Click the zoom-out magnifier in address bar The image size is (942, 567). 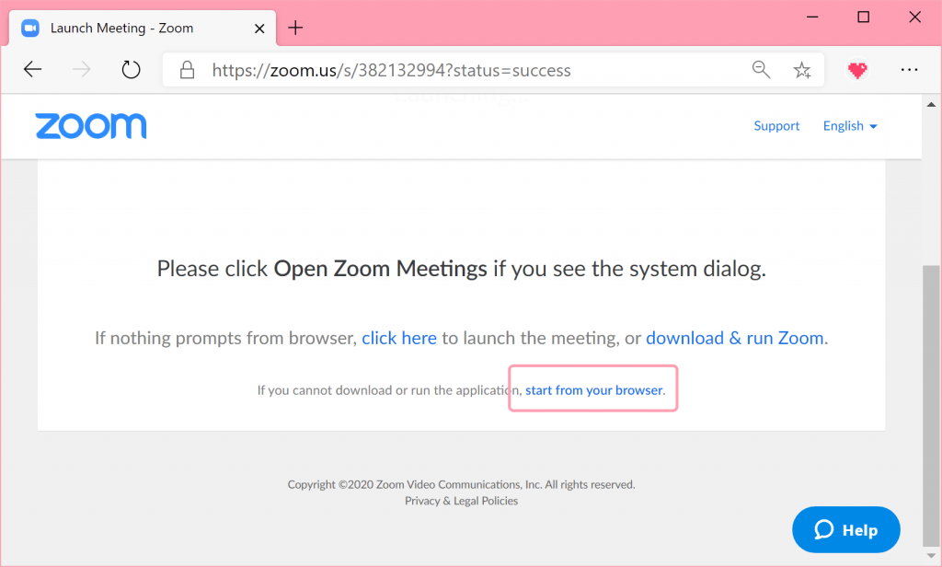click(x=761, y=70)
